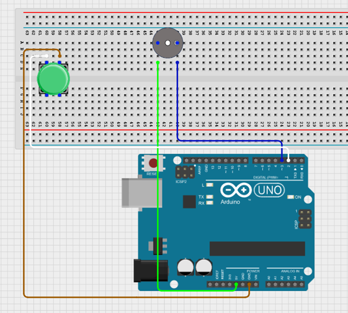Screen dimensions: 348x313
Task: Click the buzzer's left blue terminal
Action: pyautogui.click(x=158, y=43)
